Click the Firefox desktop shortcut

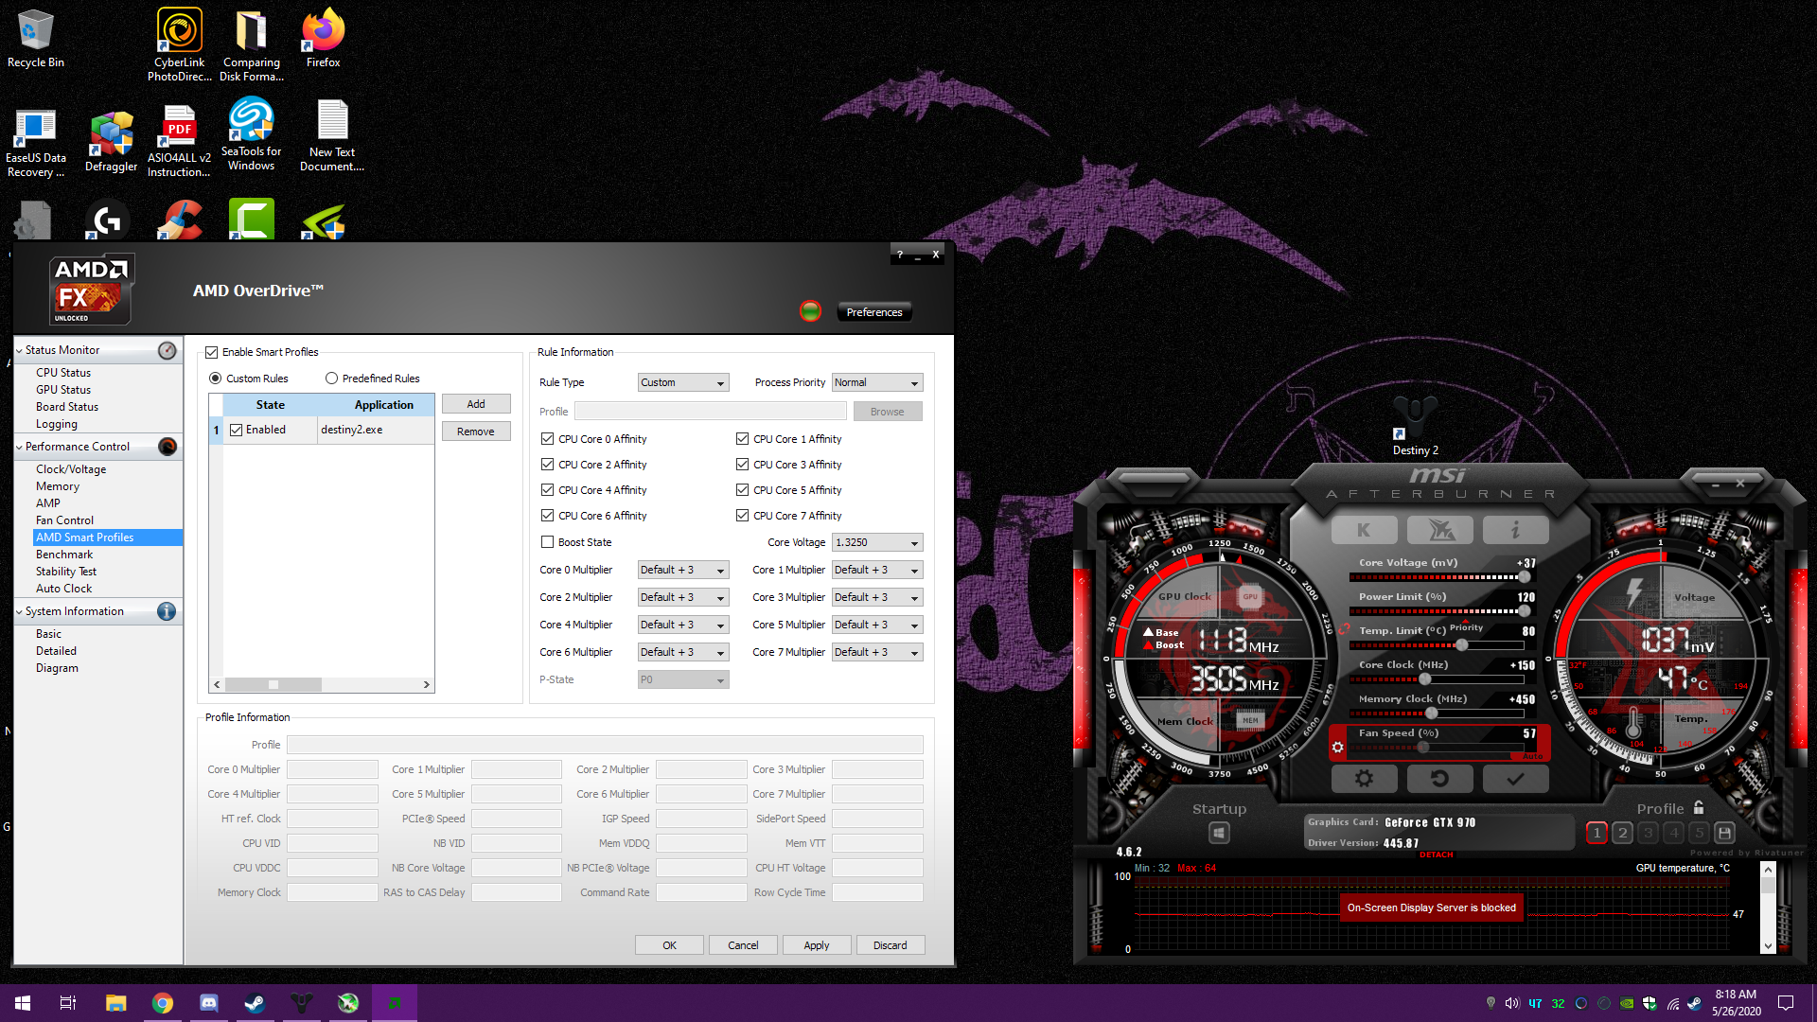[x=323, y=39]
